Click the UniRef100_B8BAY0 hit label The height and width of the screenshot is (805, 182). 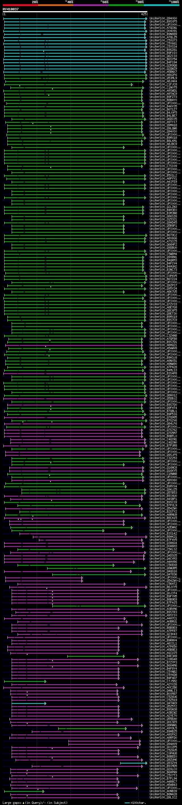pos(163,100)
